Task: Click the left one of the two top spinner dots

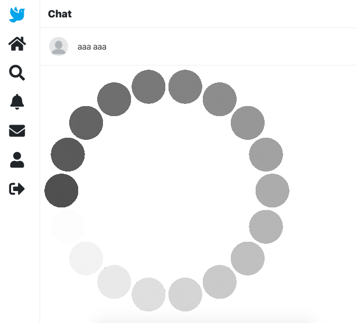Action: click(148, 87)
